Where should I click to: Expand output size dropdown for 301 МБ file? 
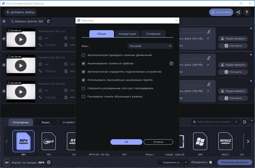tap(208, 39)
